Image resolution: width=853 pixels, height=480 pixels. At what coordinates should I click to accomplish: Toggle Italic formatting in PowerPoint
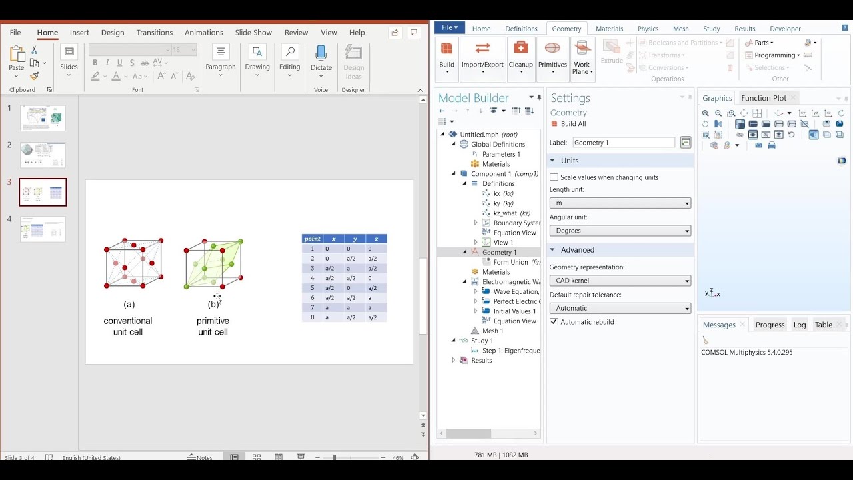coord(107,63)
